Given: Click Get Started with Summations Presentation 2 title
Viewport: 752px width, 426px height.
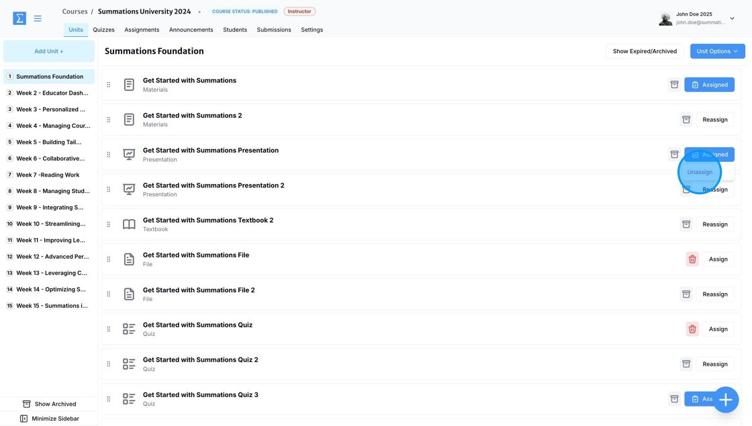Looking at the screenshot, I should click(214, 185).
